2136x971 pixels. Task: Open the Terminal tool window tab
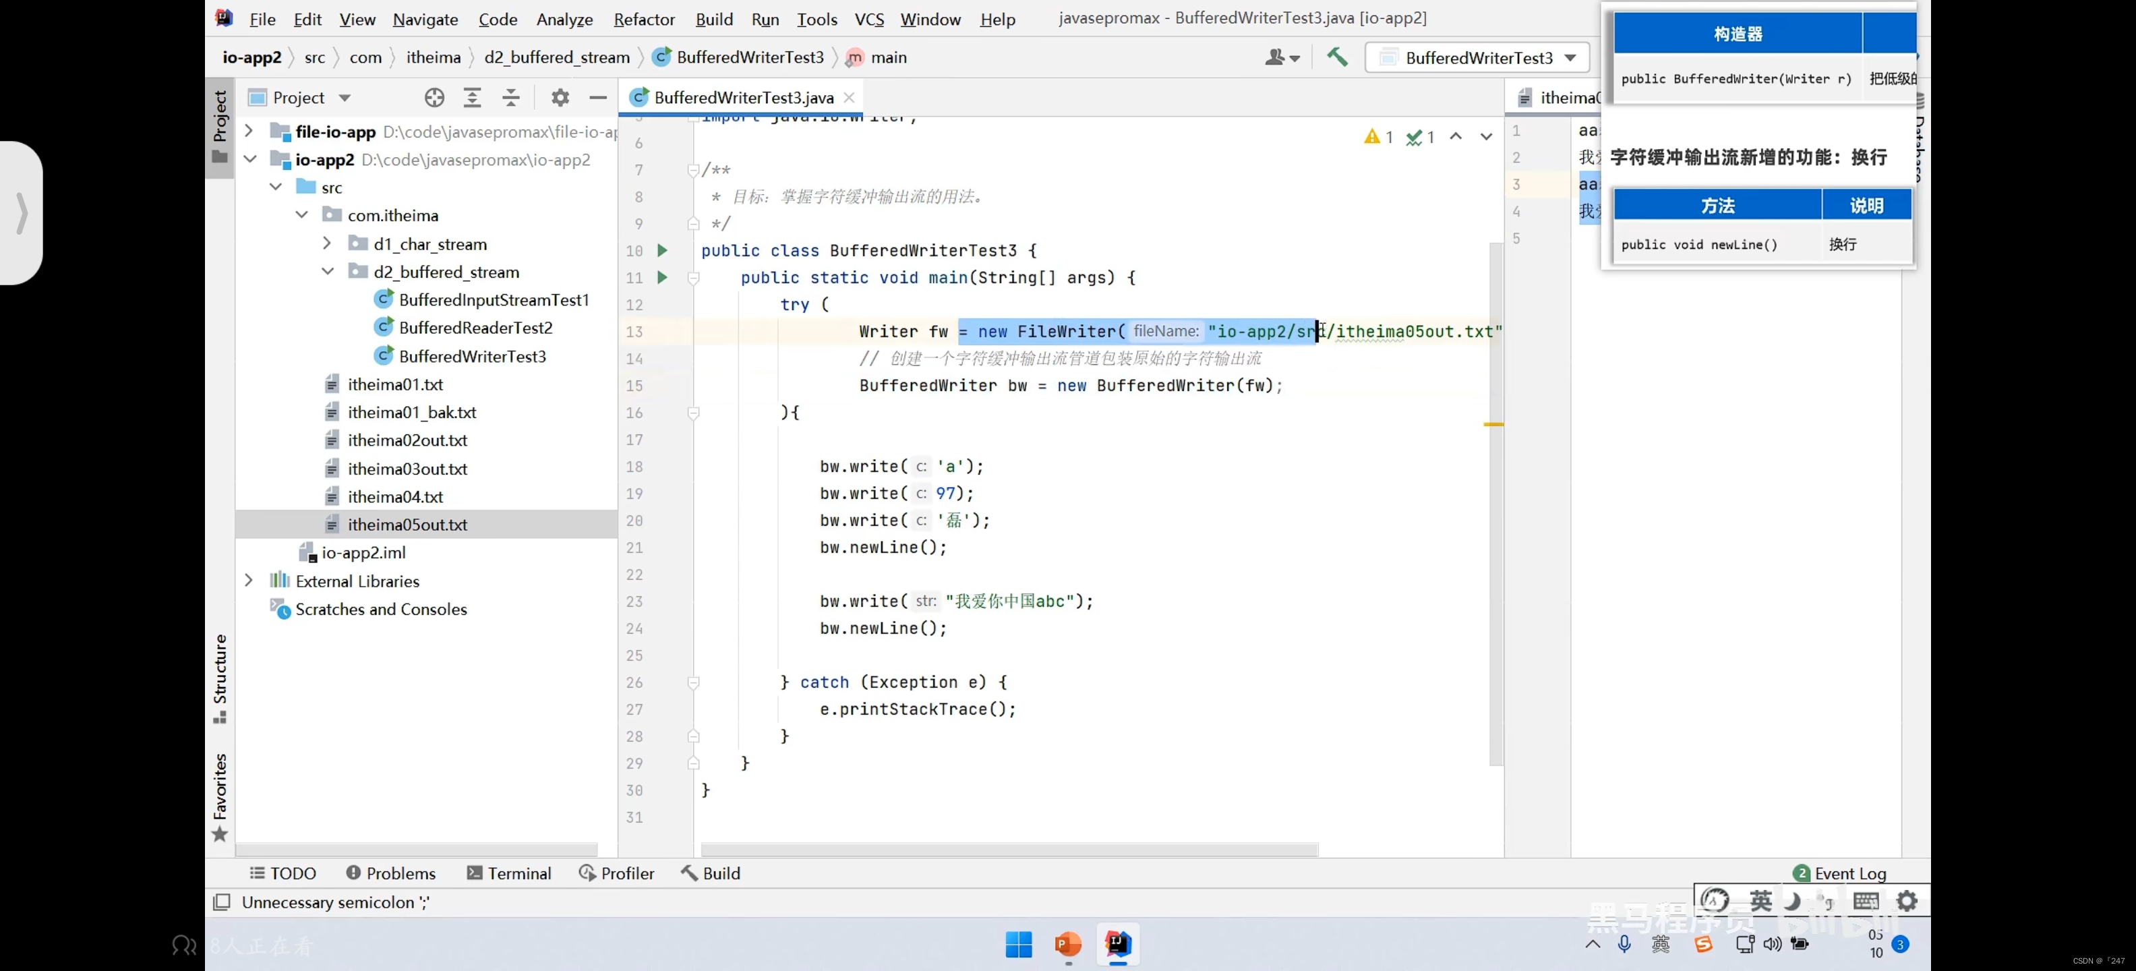tap(508, 873)
